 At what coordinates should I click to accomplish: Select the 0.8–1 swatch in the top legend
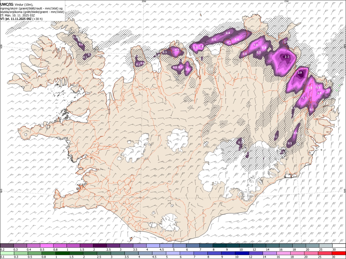[x=60, y=246]
